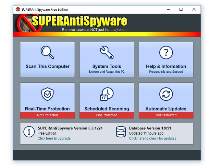Click the SUPERAntiSpyware banner logo
Image resolution: width=211 pixels, height=166 pixels.
tap(73, 23)
